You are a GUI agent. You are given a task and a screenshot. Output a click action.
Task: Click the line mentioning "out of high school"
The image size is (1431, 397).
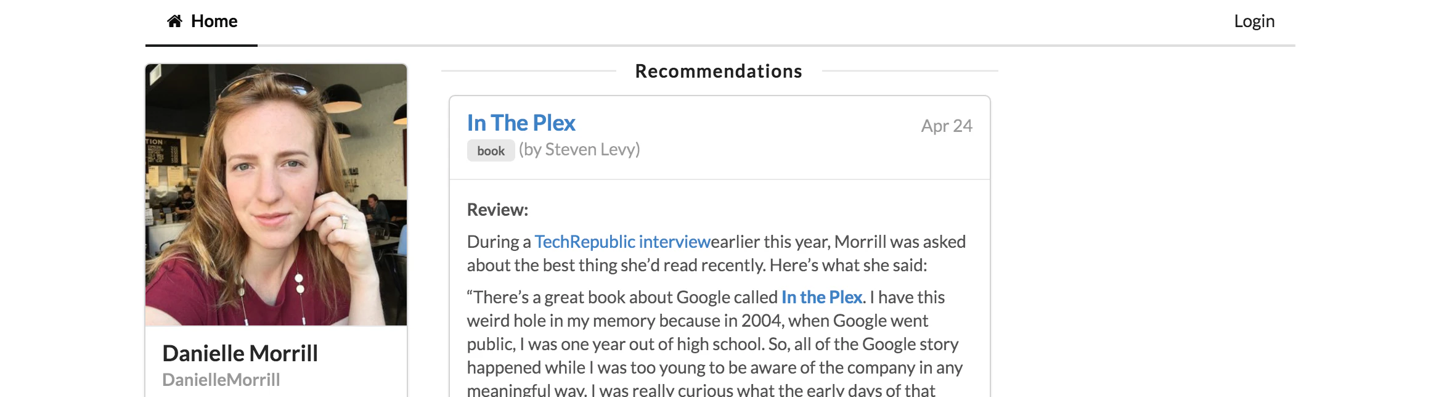pos(712,344)
